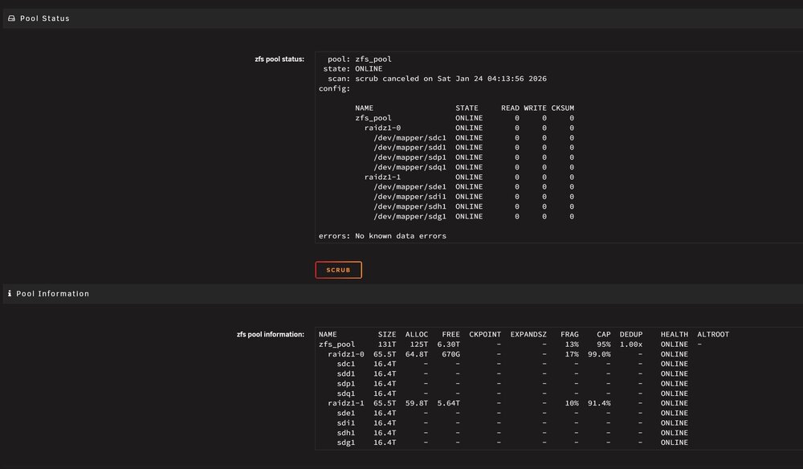This screenshot has width=803, height=469.
Task: Click the 6.30T free value
Action: 449,345
